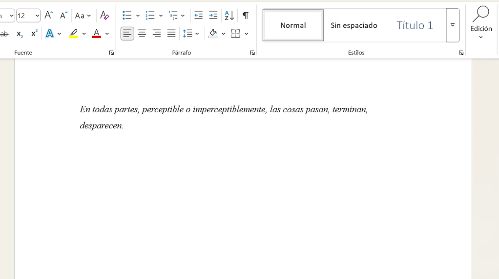Expand the styles gallery
The height and width of the screenshot is (279, 499).
pyautogui.click(x=453, y=25)
